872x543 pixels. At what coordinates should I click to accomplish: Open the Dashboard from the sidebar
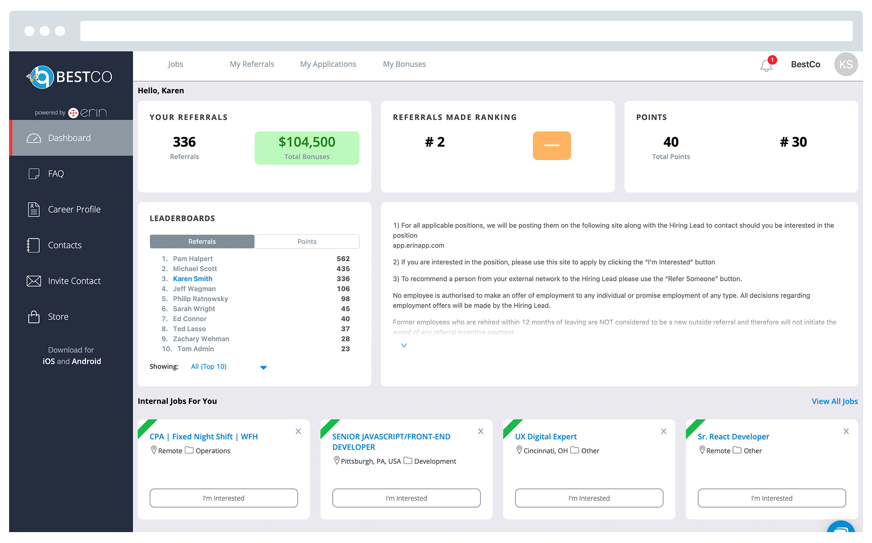(x=71, y=138)
